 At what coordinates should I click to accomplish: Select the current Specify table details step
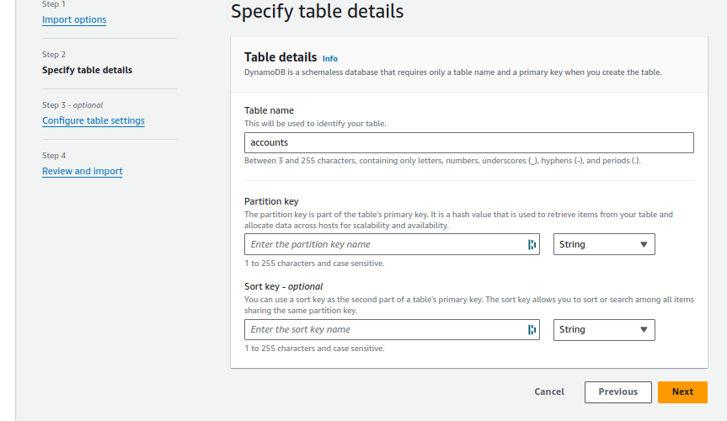click(x=87, y=70)
